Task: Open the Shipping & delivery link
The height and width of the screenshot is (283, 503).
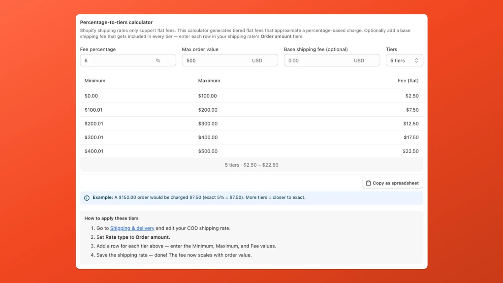Action: pyautogui.click(x=132, y=228)
